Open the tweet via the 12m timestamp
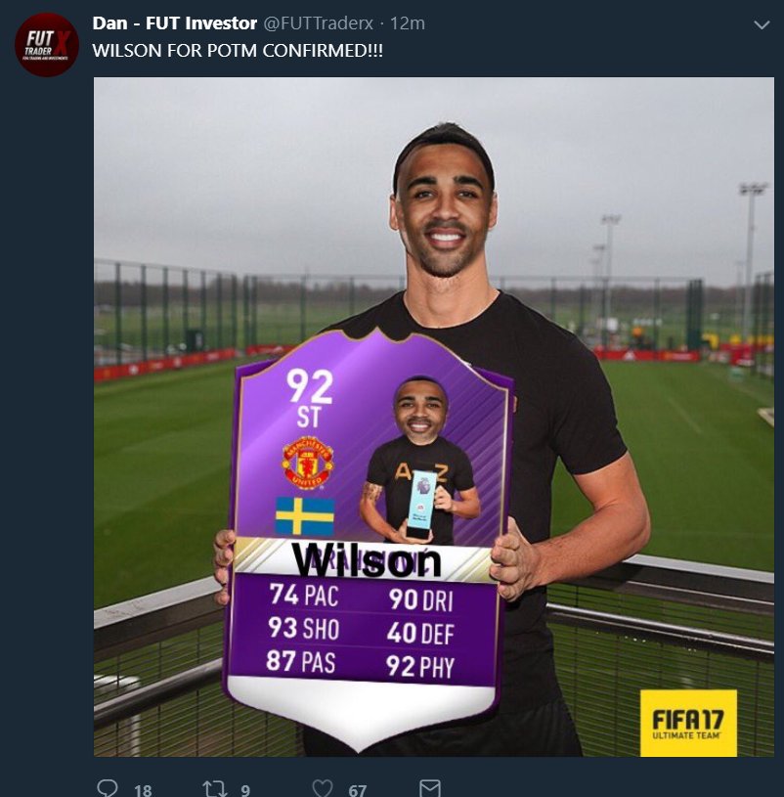The image size is (784, 797). click(x=408, y=23)
